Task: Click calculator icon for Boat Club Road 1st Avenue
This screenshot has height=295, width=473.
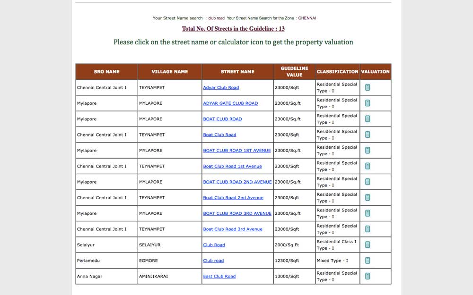Action: pyautogui.click(x=367, y=166)
